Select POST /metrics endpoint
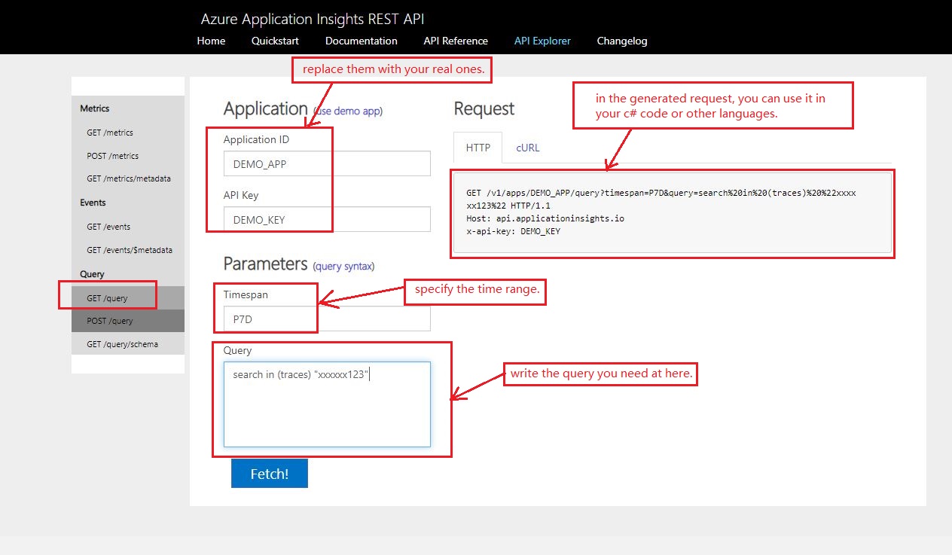This screenshot has height=555, width=952. pyautogui.click(x=112, y=156)
